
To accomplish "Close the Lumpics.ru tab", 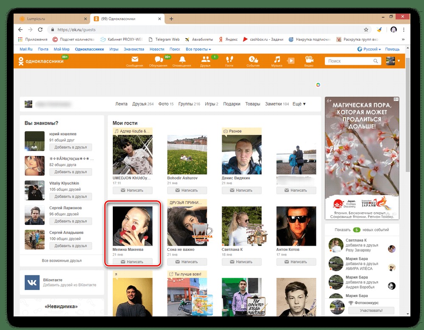I will (86, 19).
